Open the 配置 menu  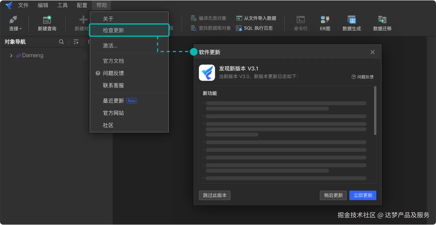pyautogui.click(x=82, y=5)
